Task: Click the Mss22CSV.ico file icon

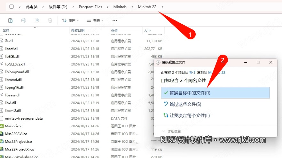Action: [x=2, y=134]
